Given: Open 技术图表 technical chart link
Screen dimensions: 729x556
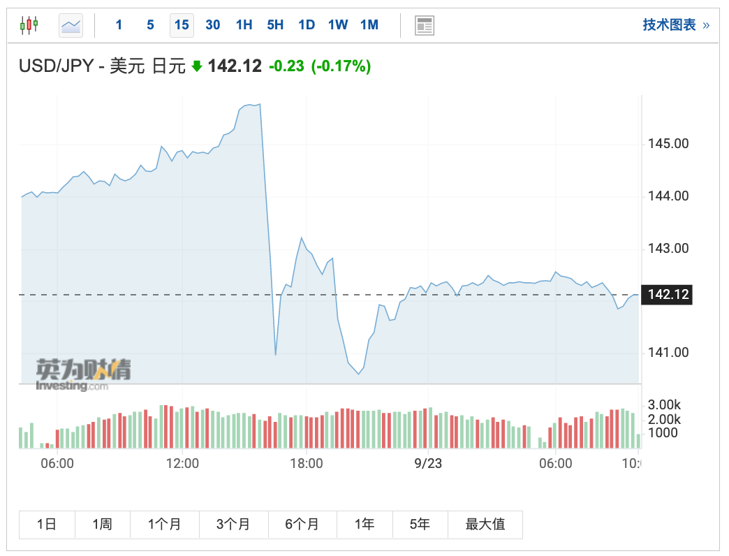Looking at the screenshot, I should pyautogui.click(x=669, y=25).
